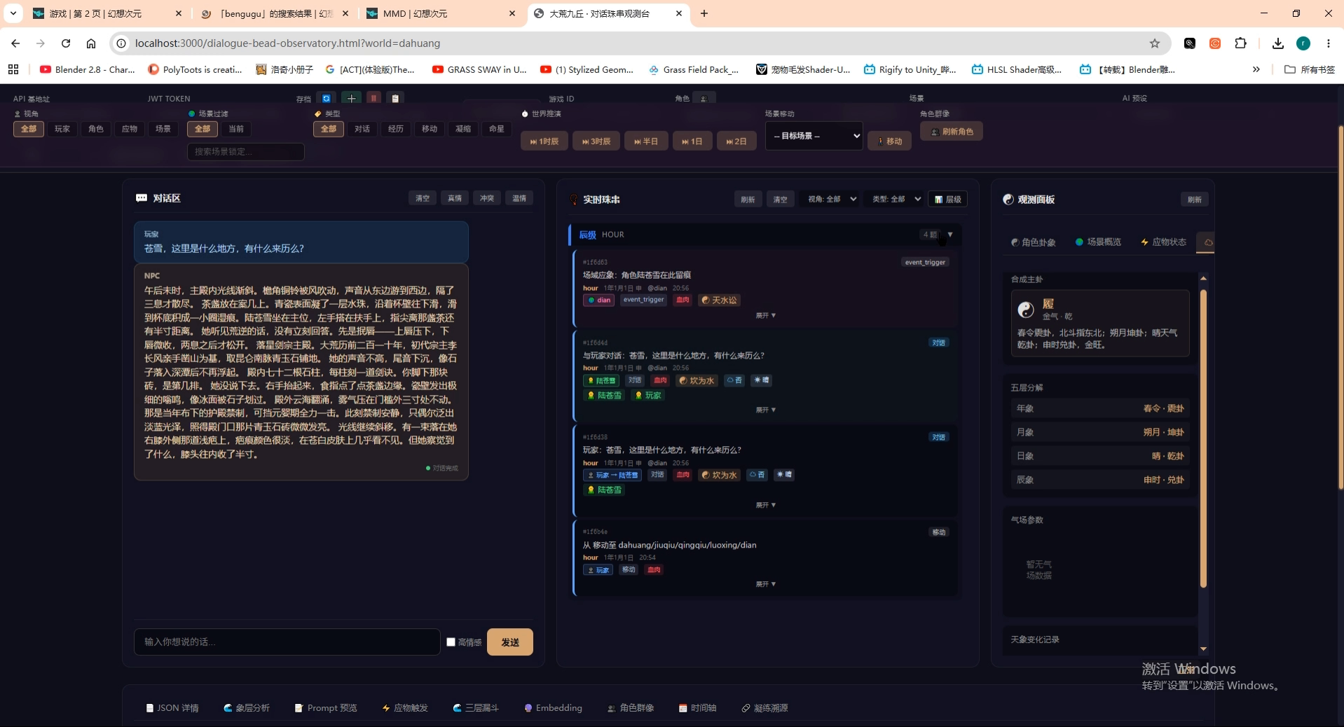Screen dimensions: 1344x727
Task: Expand the 场域应象 bead card
Action: [765, 316]
